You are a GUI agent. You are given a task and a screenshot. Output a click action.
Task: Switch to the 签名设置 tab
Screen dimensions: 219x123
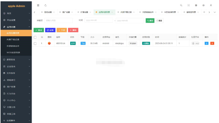point(48,12)
